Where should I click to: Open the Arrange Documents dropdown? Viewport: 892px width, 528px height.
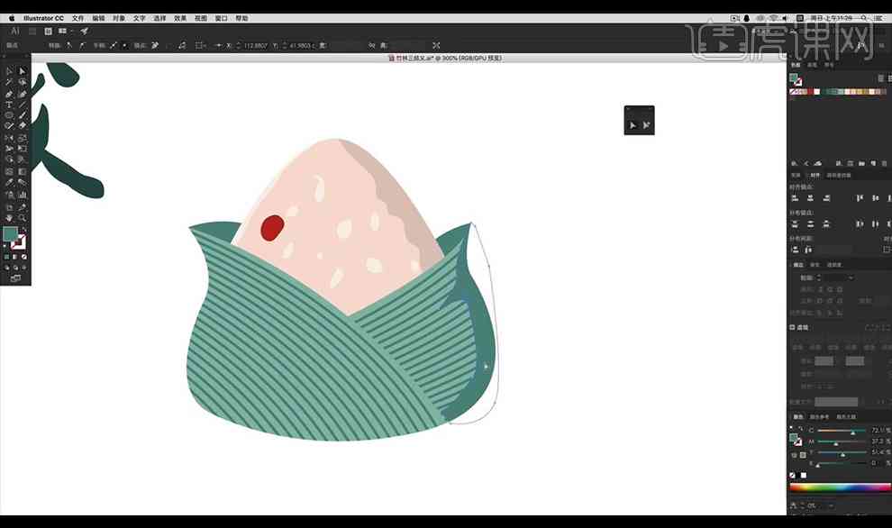pyautogui.click(x=64, y=31)
